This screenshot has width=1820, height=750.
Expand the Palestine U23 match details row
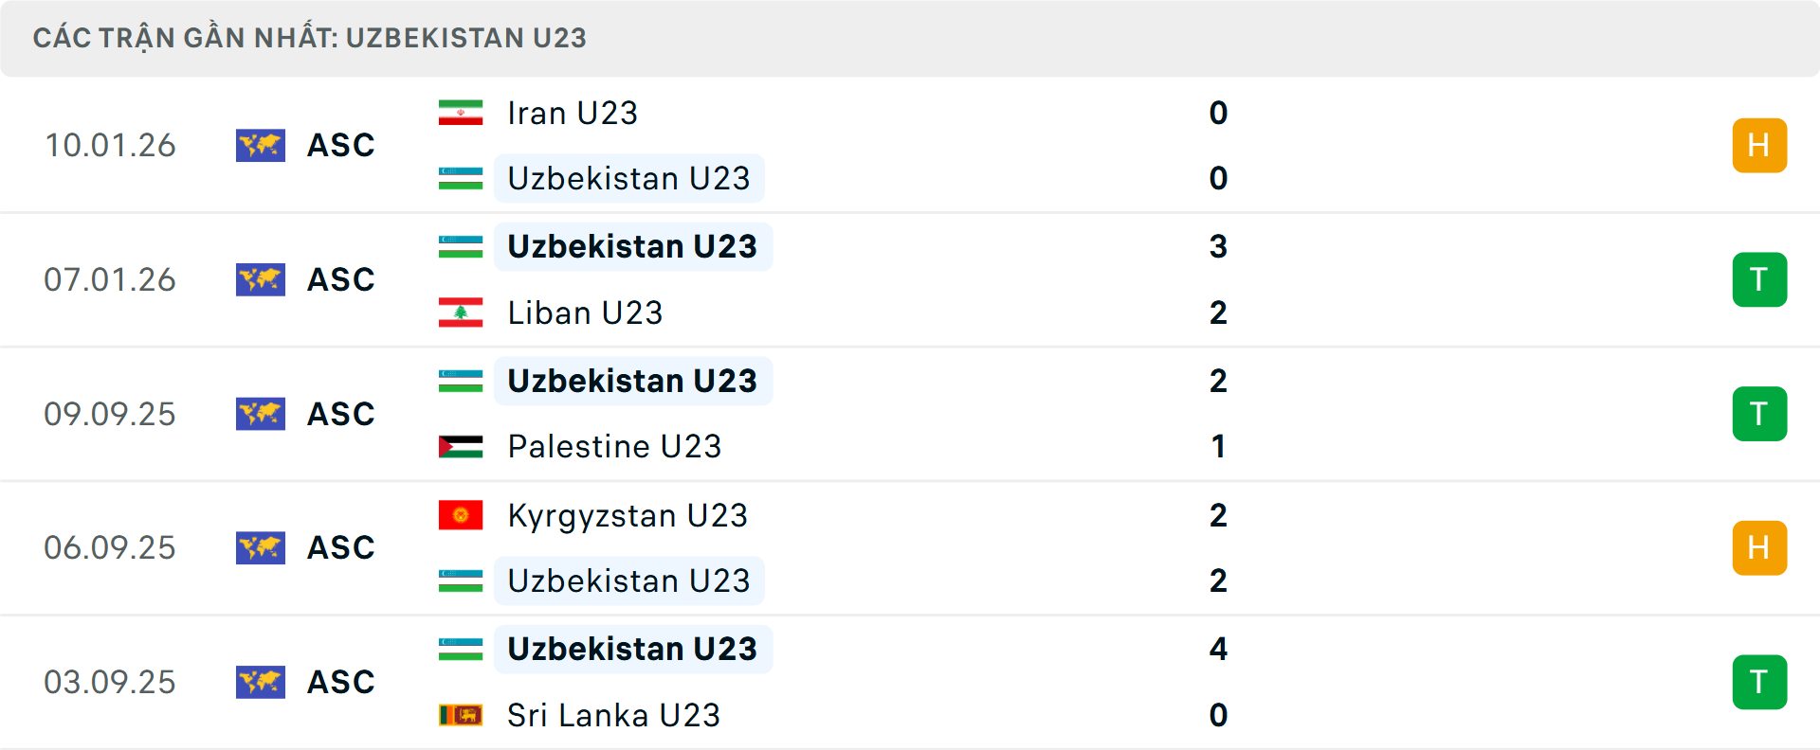[x=910, y=414]
